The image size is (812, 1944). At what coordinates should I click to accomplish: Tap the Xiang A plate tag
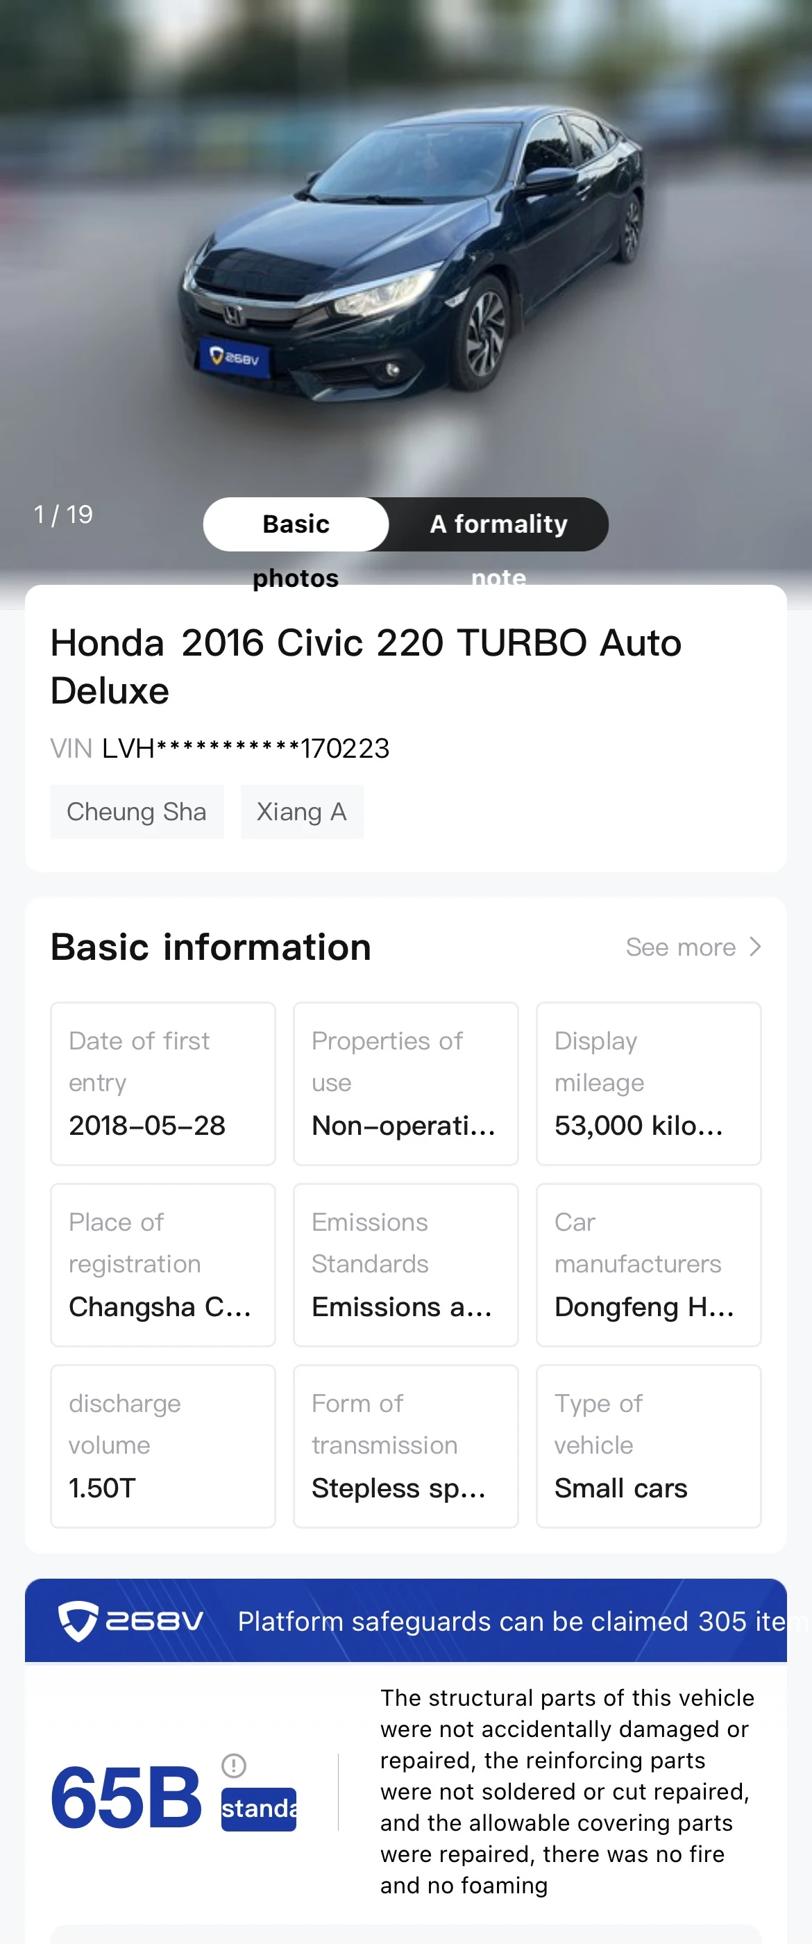(302, 812)
